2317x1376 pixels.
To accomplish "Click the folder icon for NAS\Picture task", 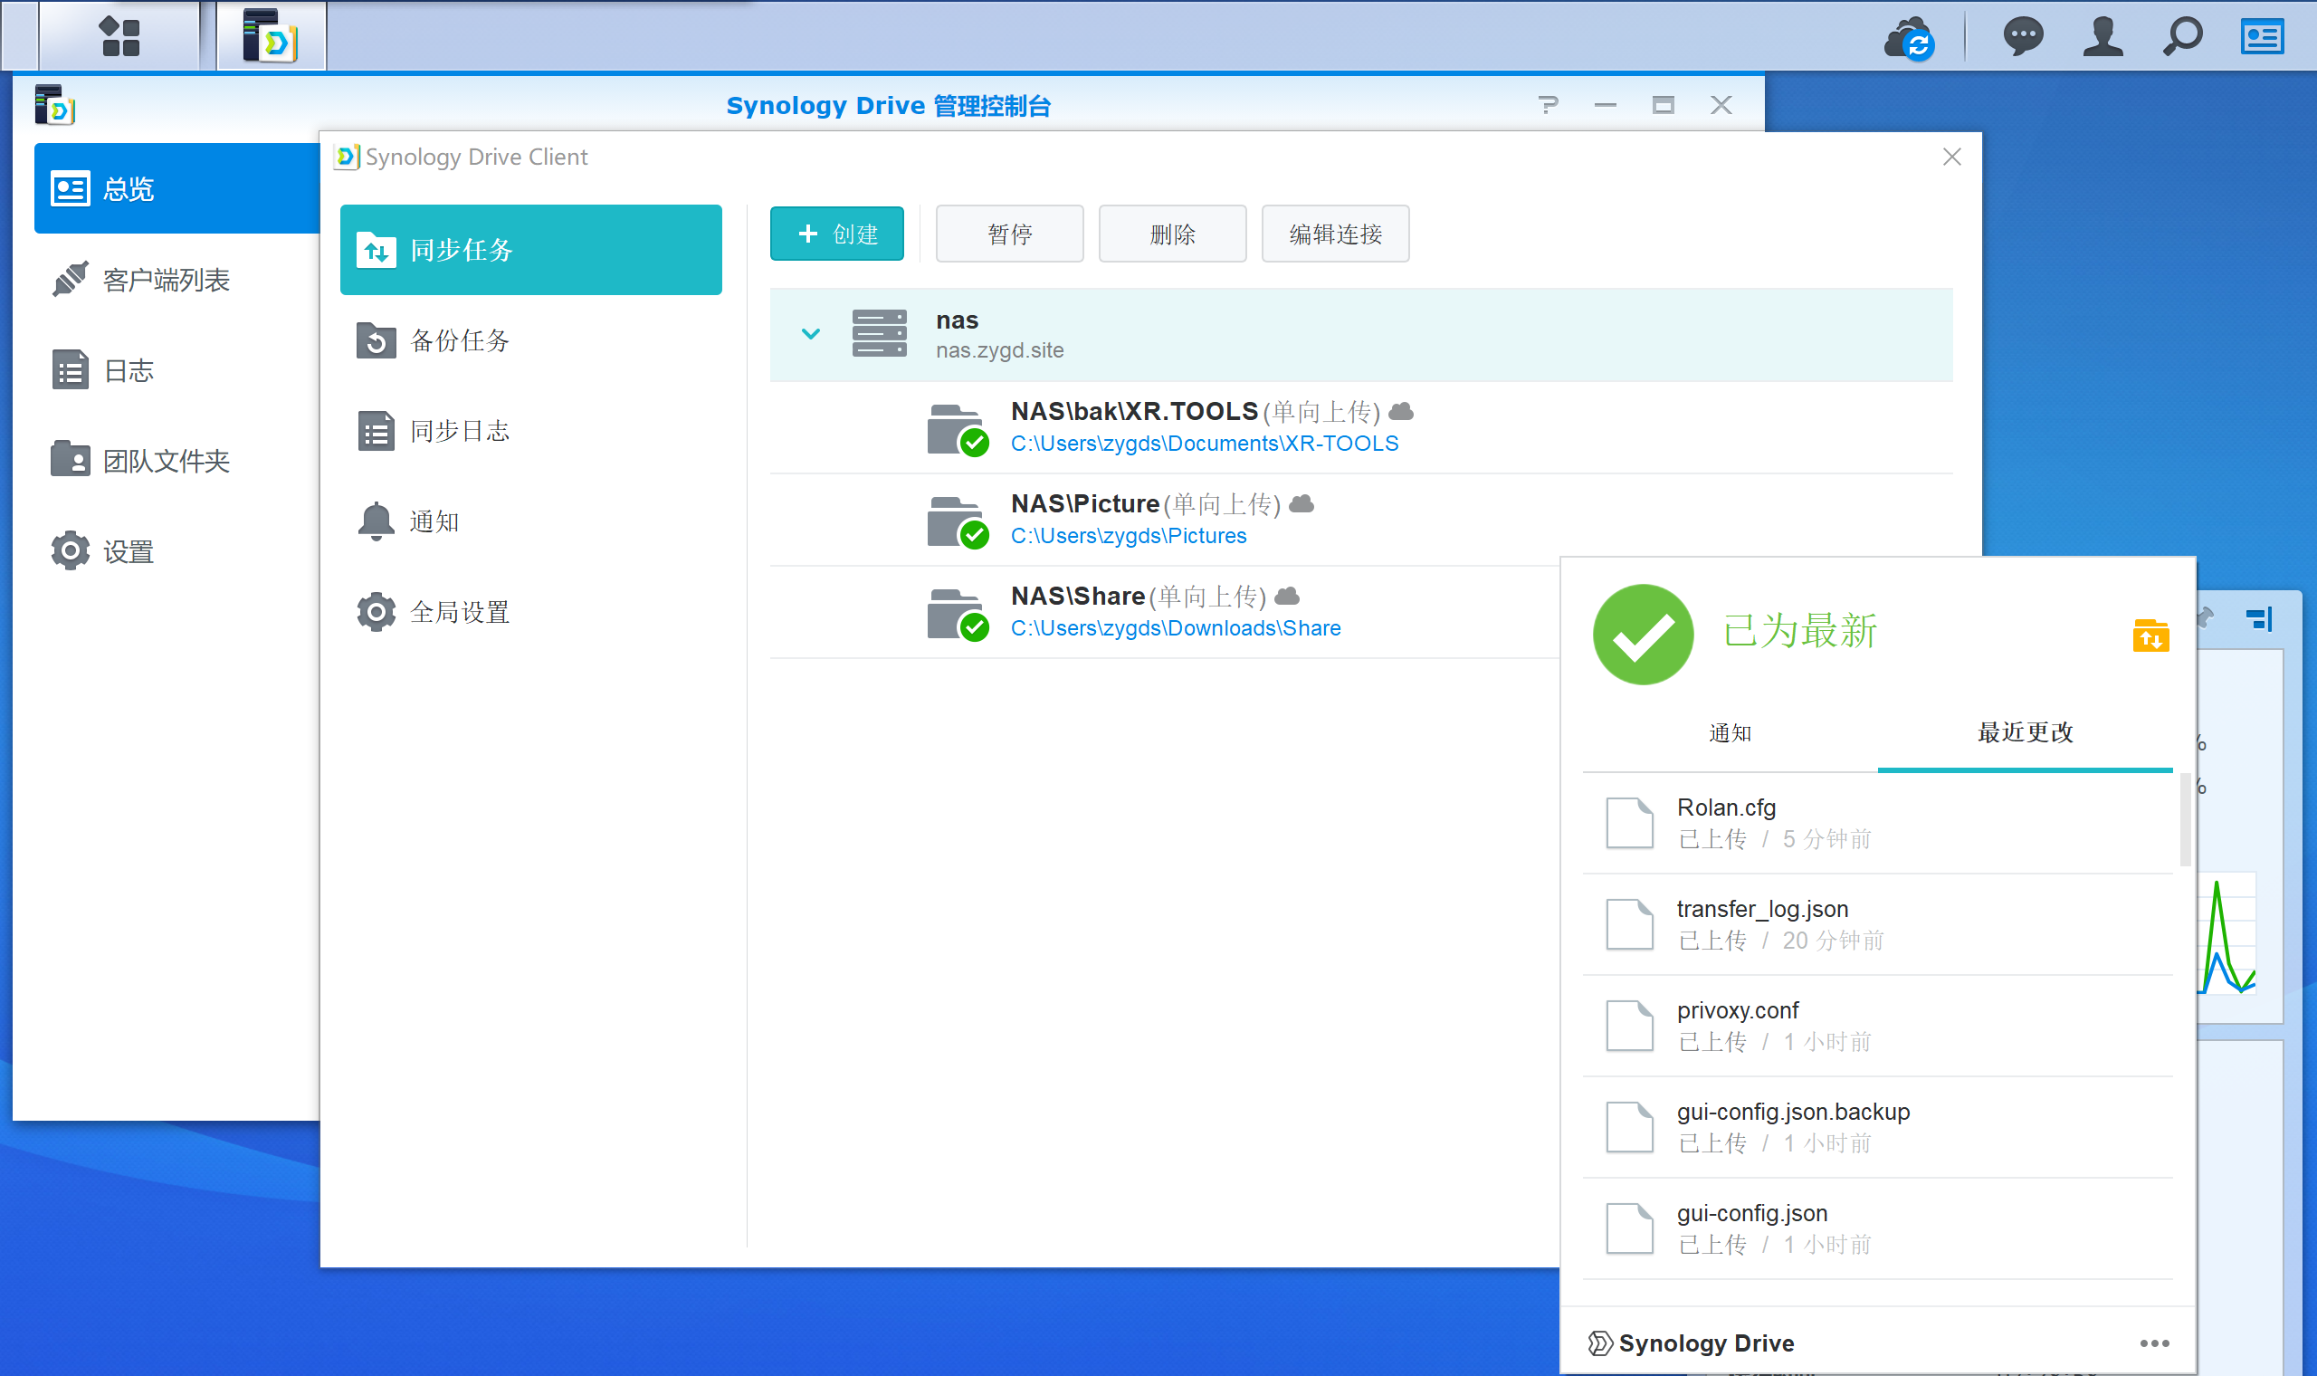I will (958, 522).
